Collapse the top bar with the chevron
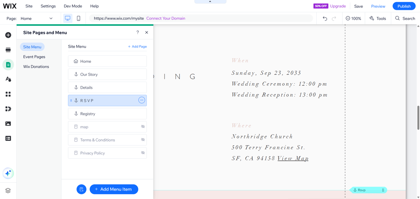The image size is (420, 199). point(210,2)
